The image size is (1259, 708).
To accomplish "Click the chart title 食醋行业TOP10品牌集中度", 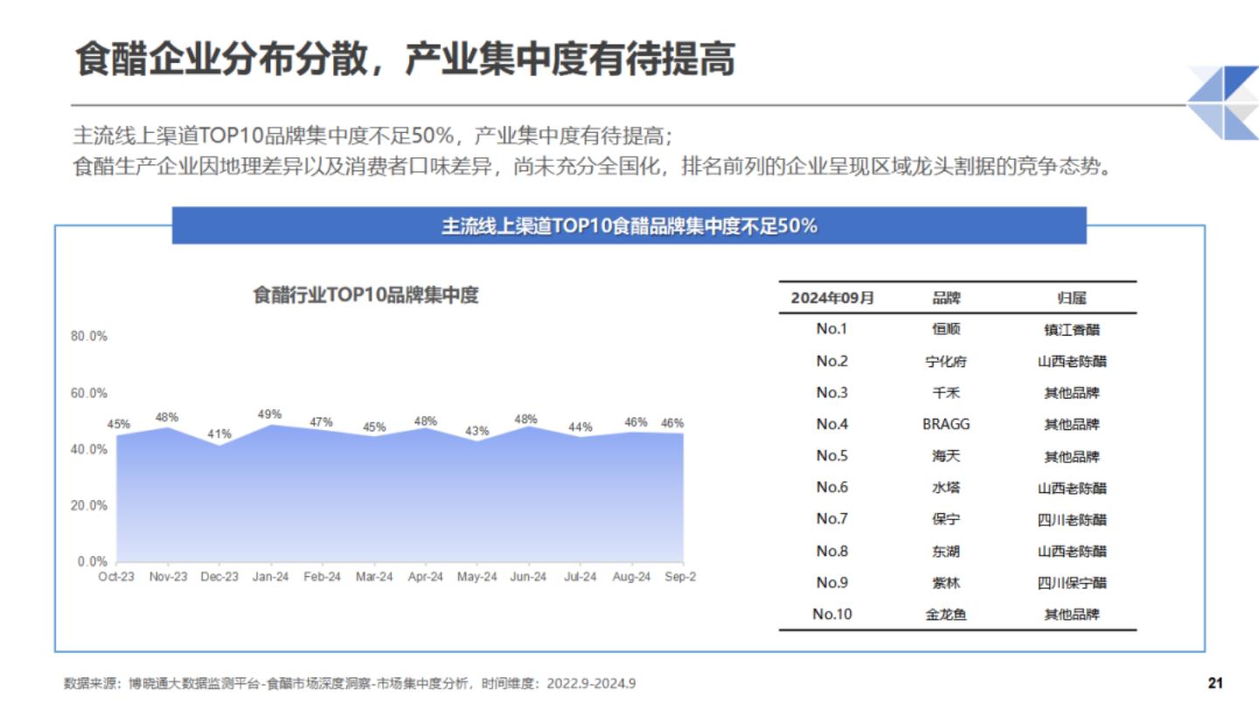I will (365, 295).
